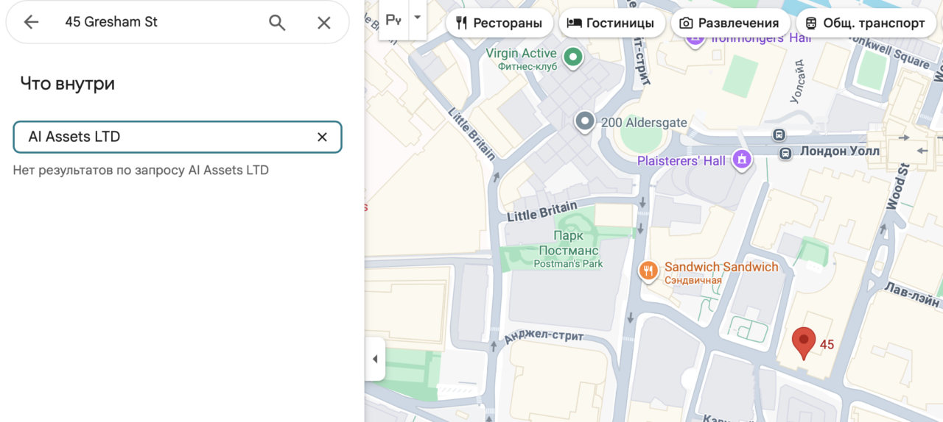Click the AI Assets LTD input field
943x422 pixels.
pyautogui.click(x=162, y=137)
